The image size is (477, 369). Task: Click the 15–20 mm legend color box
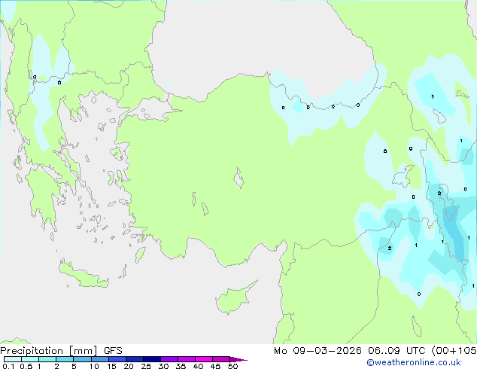click(117, 359)
